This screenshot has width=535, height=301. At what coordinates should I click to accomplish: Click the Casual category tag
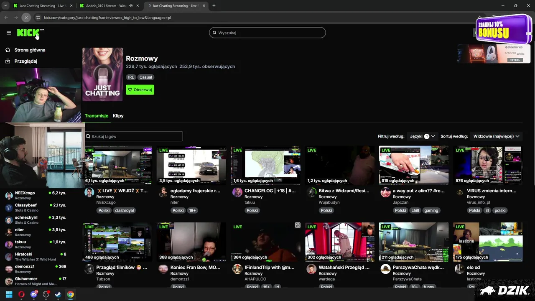click(145, 77)
